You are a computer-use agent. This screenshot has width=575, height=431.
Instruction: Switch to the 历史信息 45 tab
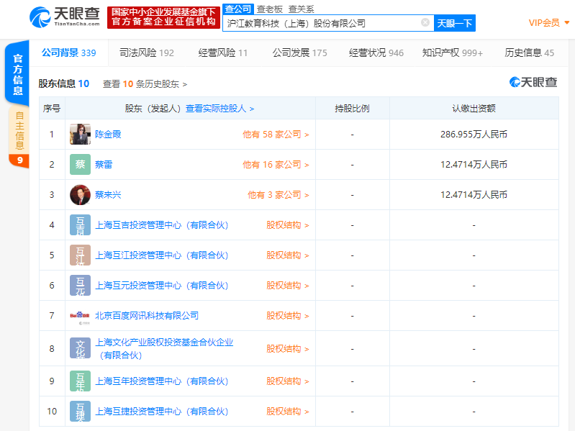point(529,53)
